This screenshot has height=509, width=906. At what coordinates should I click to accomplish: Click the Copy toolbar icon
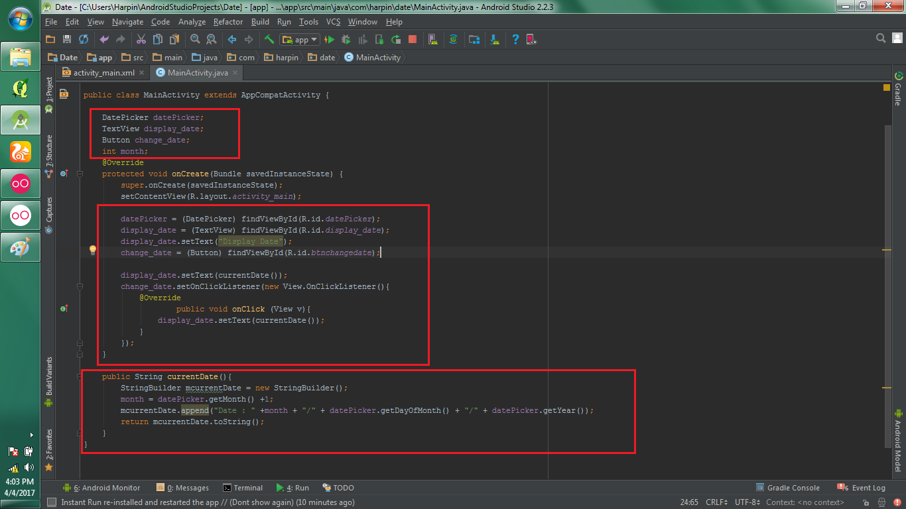(x=157, y=40)
